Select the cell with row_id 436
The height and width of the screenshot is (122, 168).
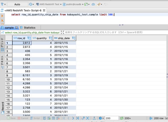coord(22,51)
